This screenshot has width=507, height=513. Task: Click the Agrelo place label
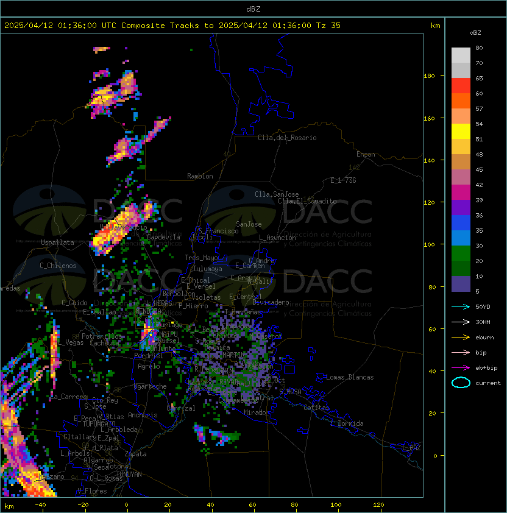149,366
